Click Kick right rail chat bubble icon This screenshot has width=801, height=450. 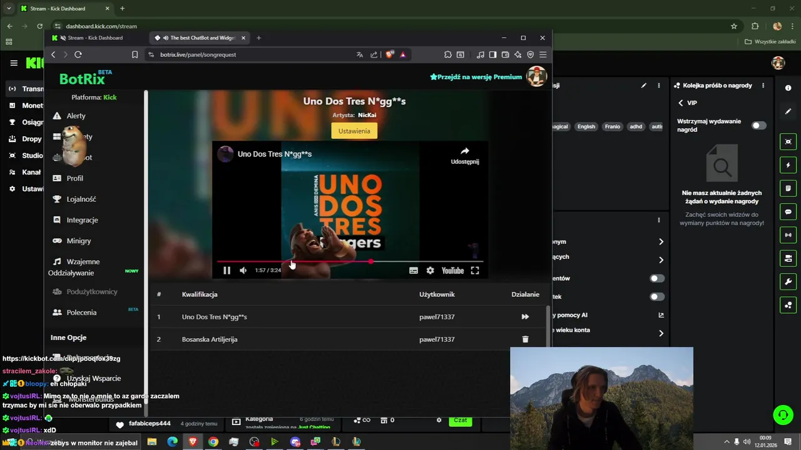(788, 212)
